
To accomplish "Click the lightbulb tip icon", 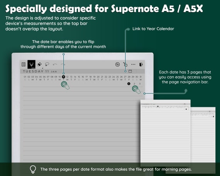I will 33,169.
